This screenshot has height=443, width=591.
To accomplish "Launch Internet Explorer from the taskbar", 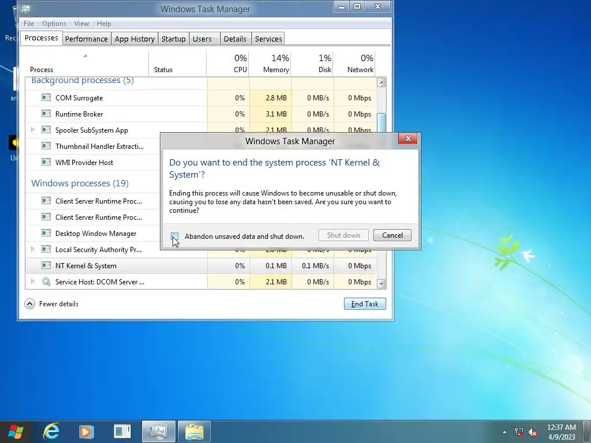I will [x=51, y=431].
